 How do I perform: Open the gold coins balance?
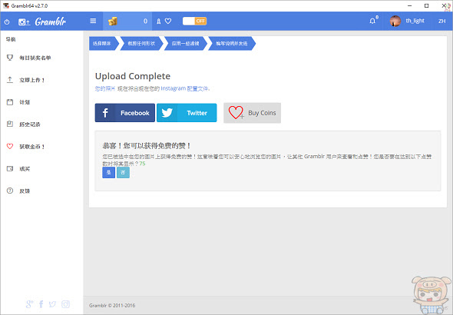coord(127,21)
